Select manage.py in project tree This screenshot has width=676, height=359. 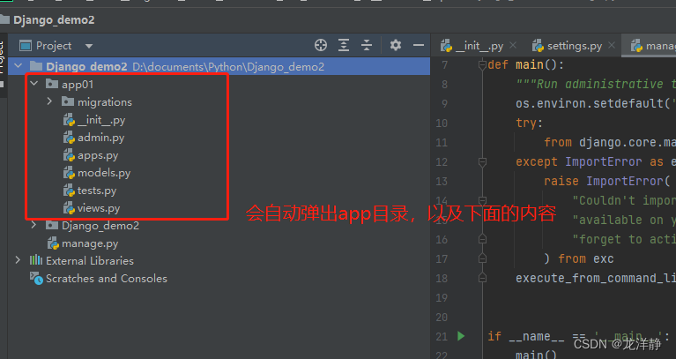90,243
